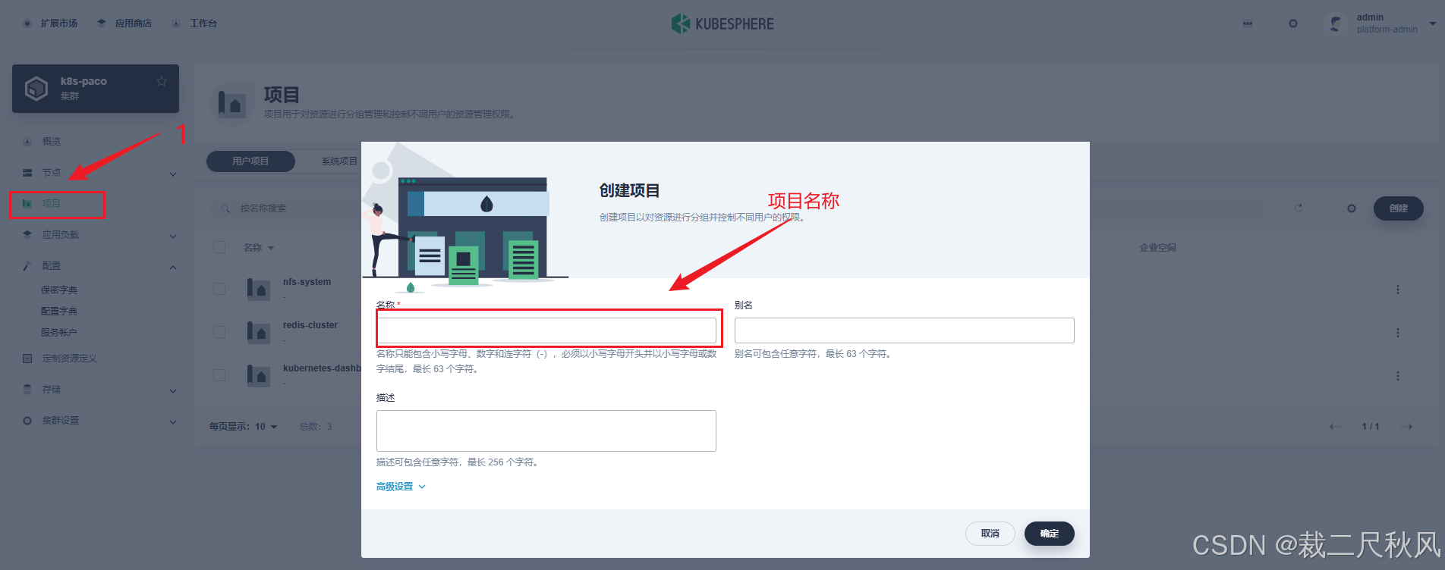This screenshot has height=570, width=1445.
Task: Click the 存储 storage icon
Action: (x=27, y=390)
